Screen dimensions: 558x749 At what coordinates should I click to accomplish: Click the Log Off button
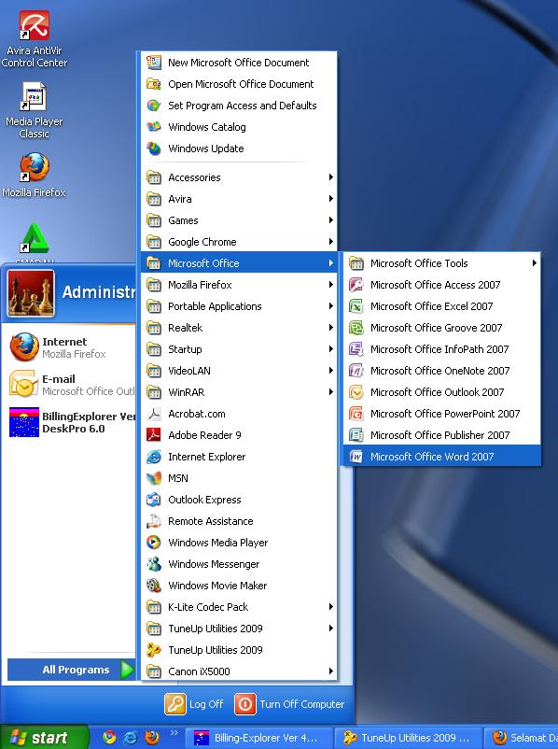pos(194,704)
